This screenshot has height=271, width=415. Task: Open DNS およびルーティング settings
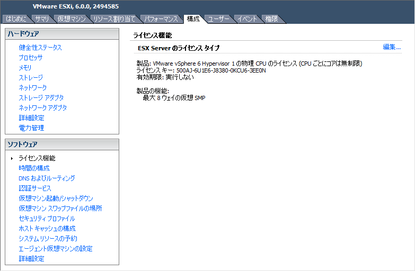point(47,178)
